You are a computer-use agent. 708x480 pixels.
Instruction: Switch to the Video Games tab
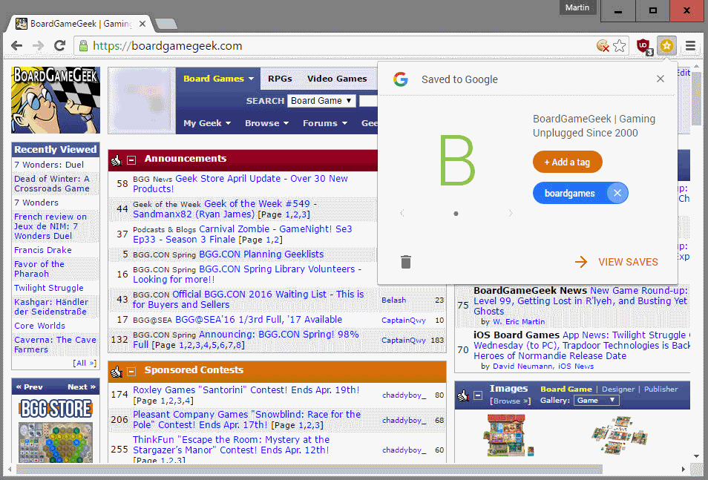tap(337, 79)
